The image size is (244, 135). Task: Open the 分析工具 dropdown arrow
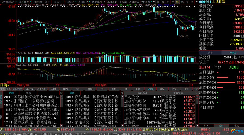pos(151,2)
